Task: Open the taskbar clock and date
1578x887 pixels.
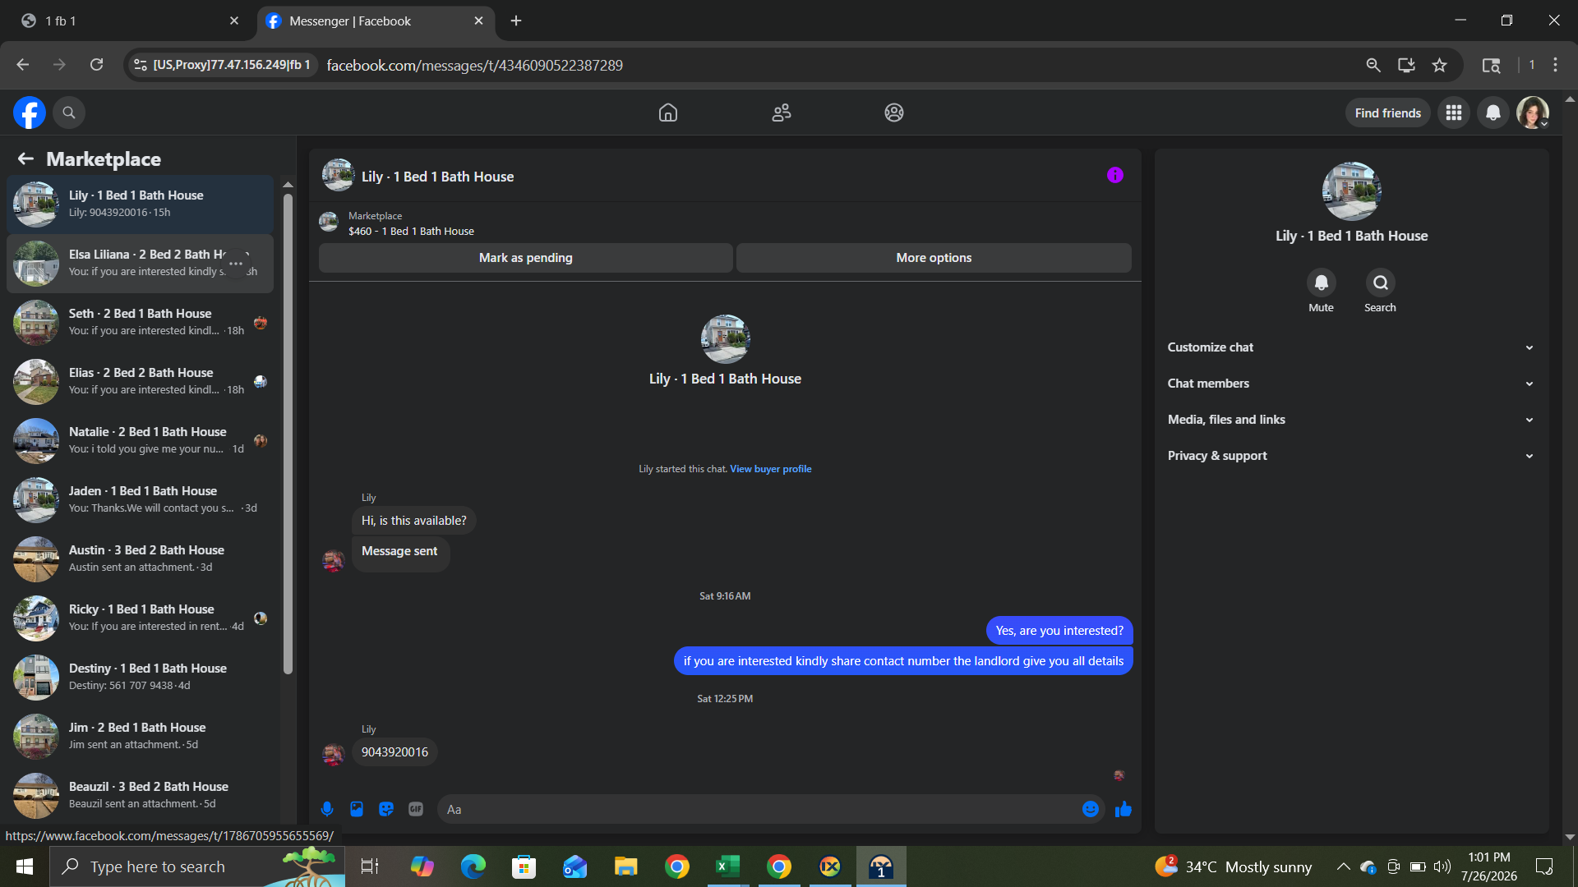Action: point(1488,866)
